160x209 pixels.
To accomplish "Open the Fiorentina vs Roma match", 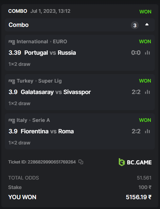I will coord(47,131).
